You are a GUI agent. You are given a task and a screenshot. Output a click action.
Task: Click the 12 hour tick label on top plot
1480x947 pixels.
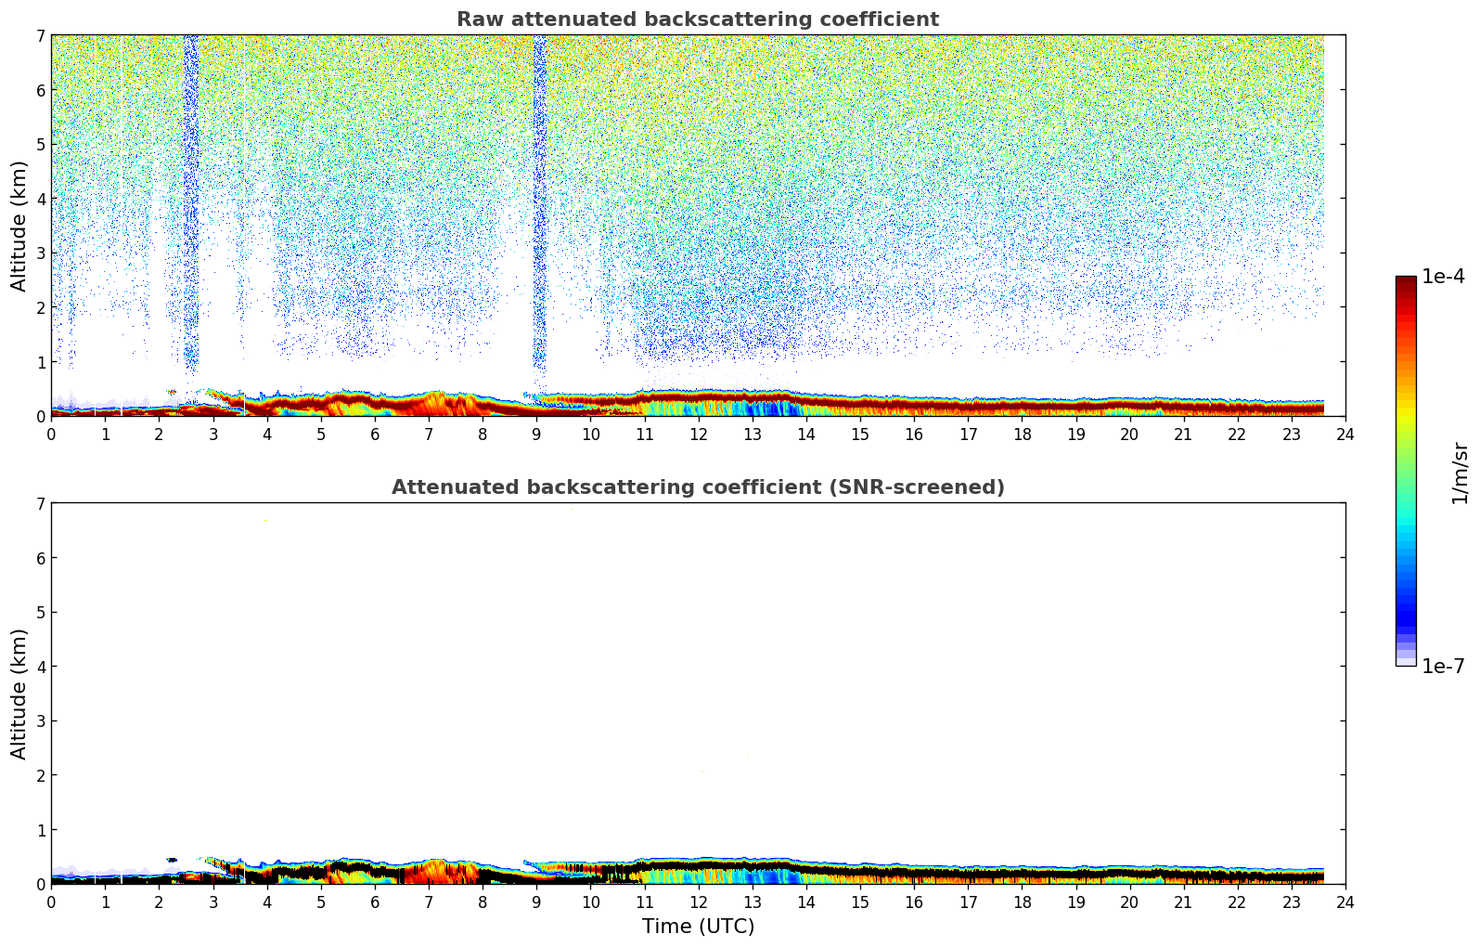[x=698, y=435]
